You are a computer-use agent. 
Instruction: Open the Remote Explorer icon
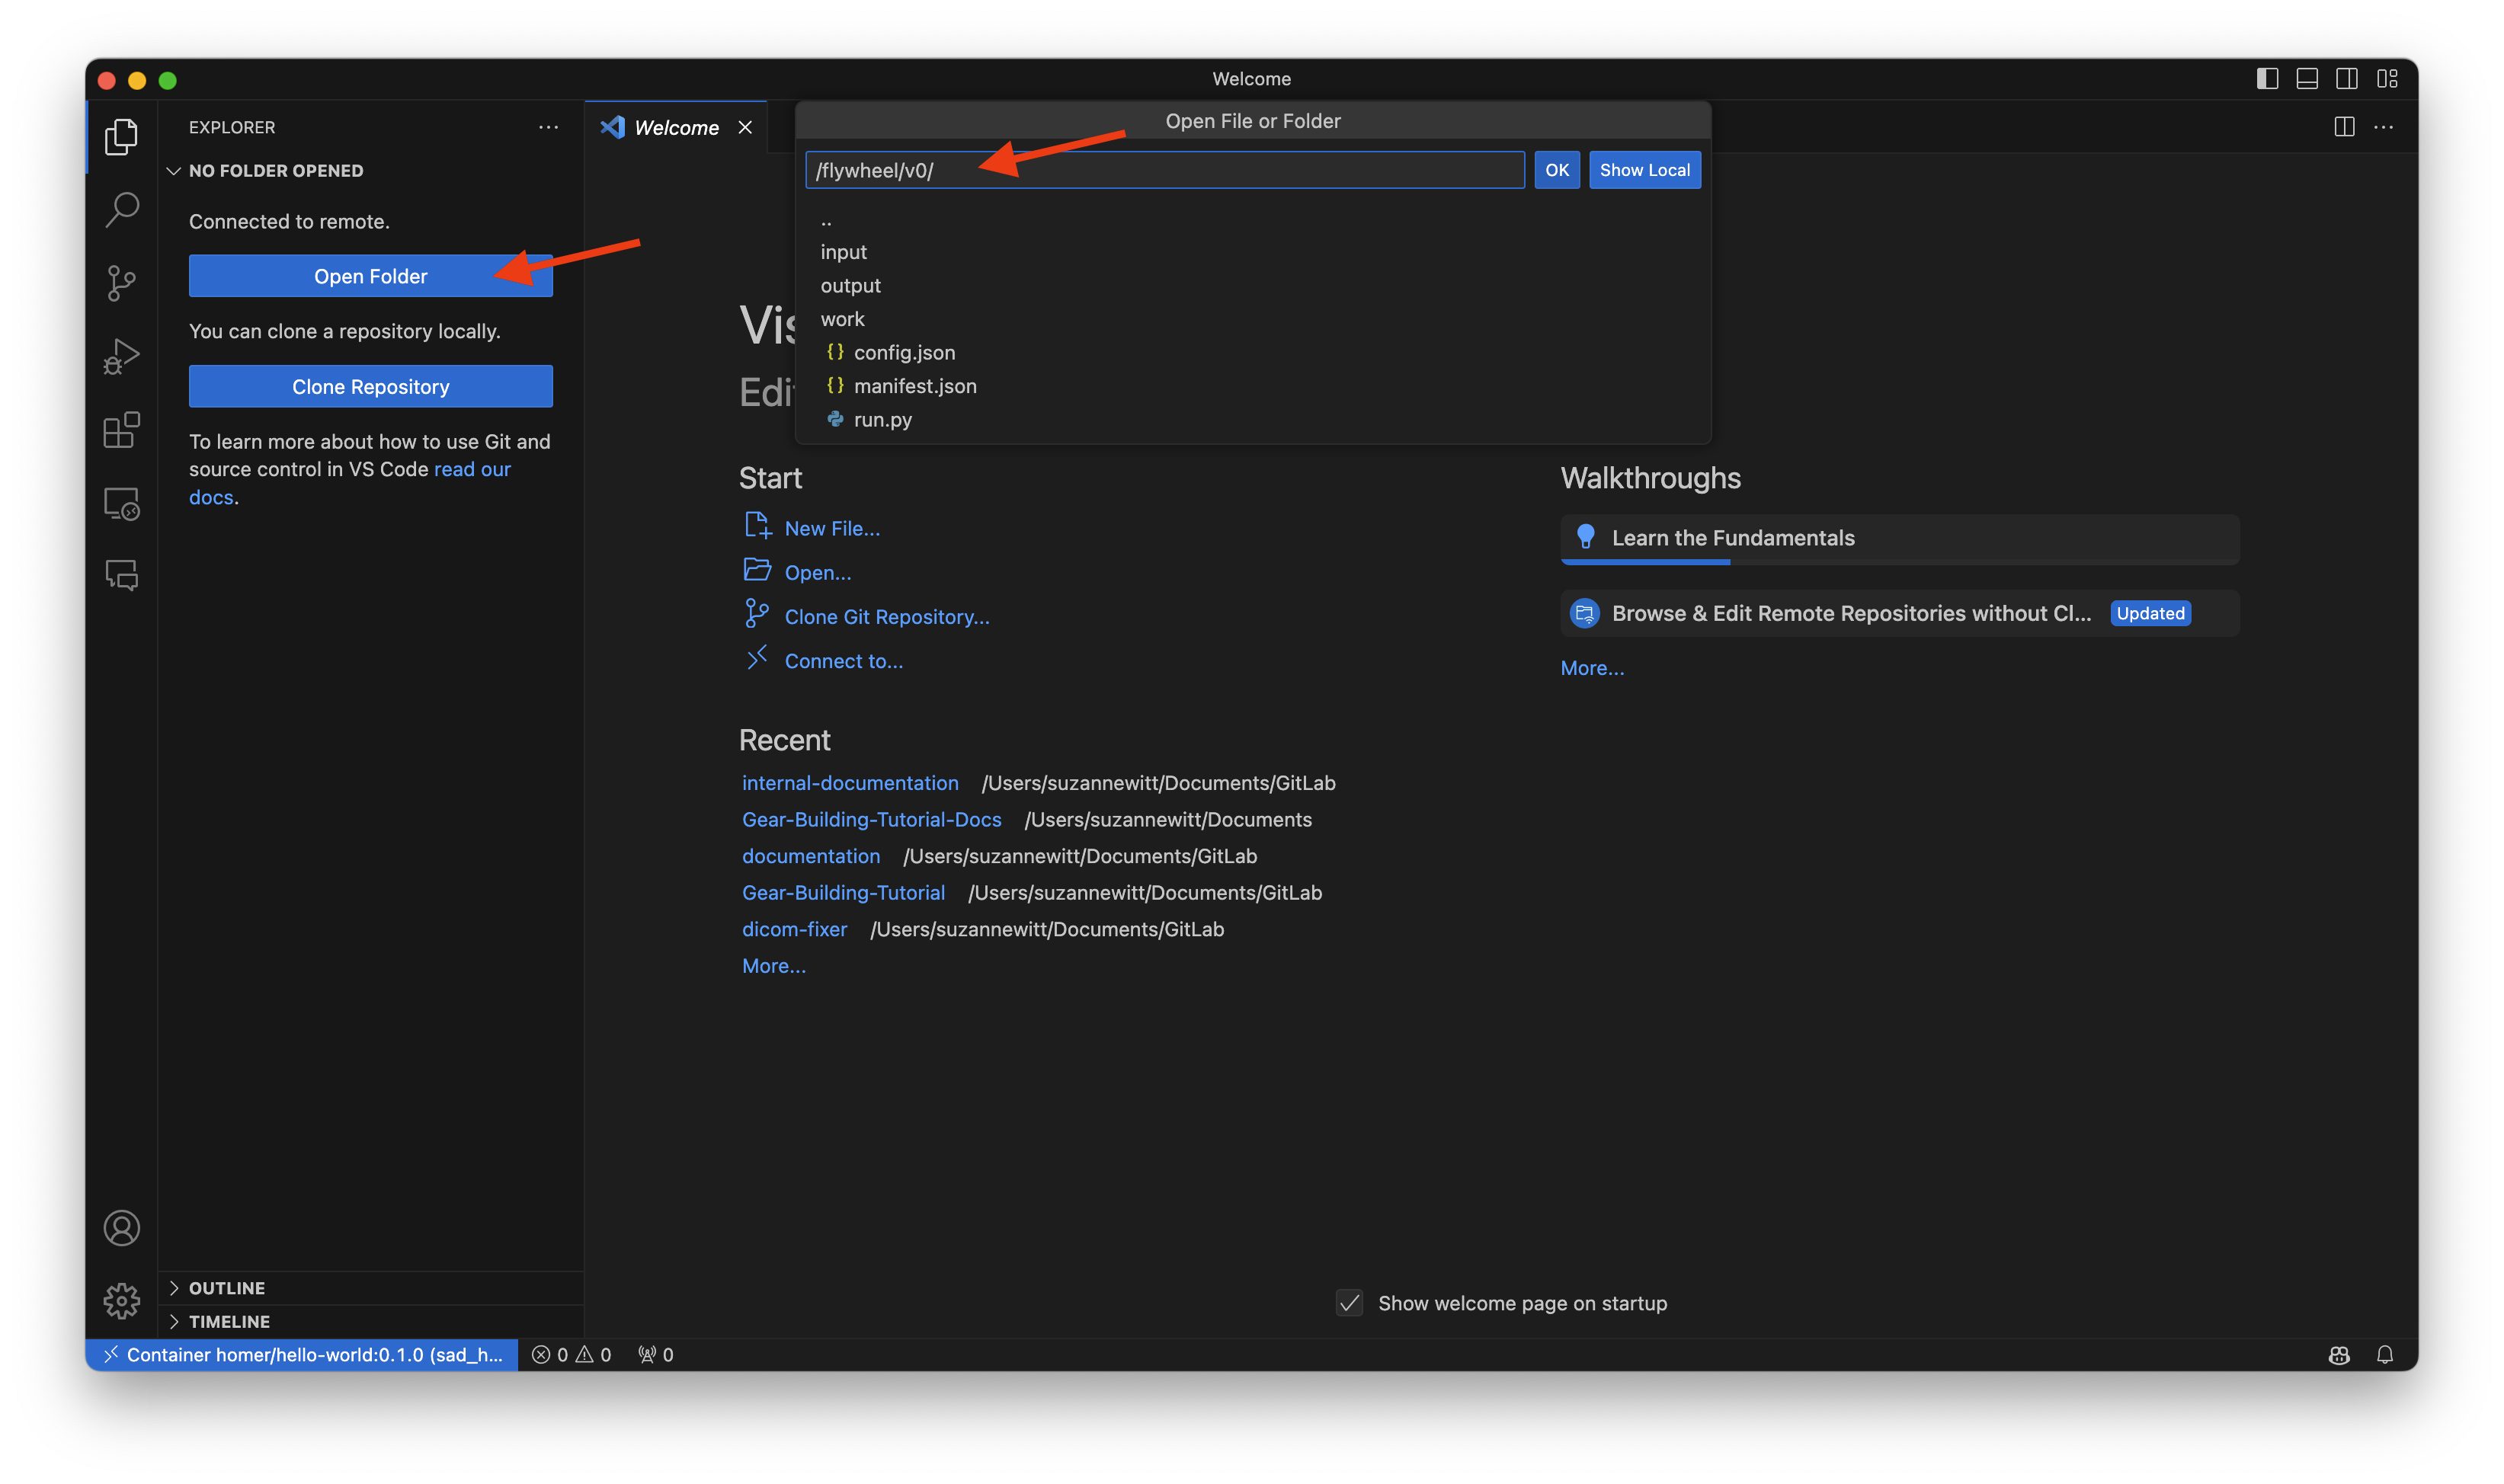coord(121,503)
